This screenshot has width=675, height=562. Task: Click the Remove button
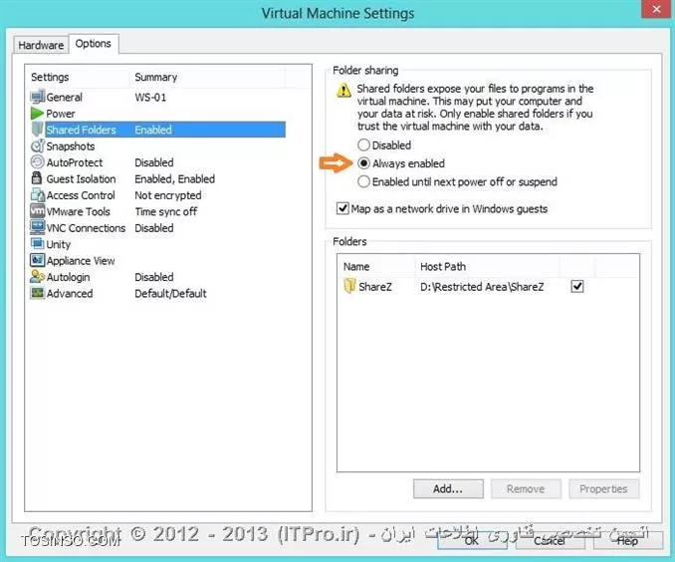click(x=526, y=488)
